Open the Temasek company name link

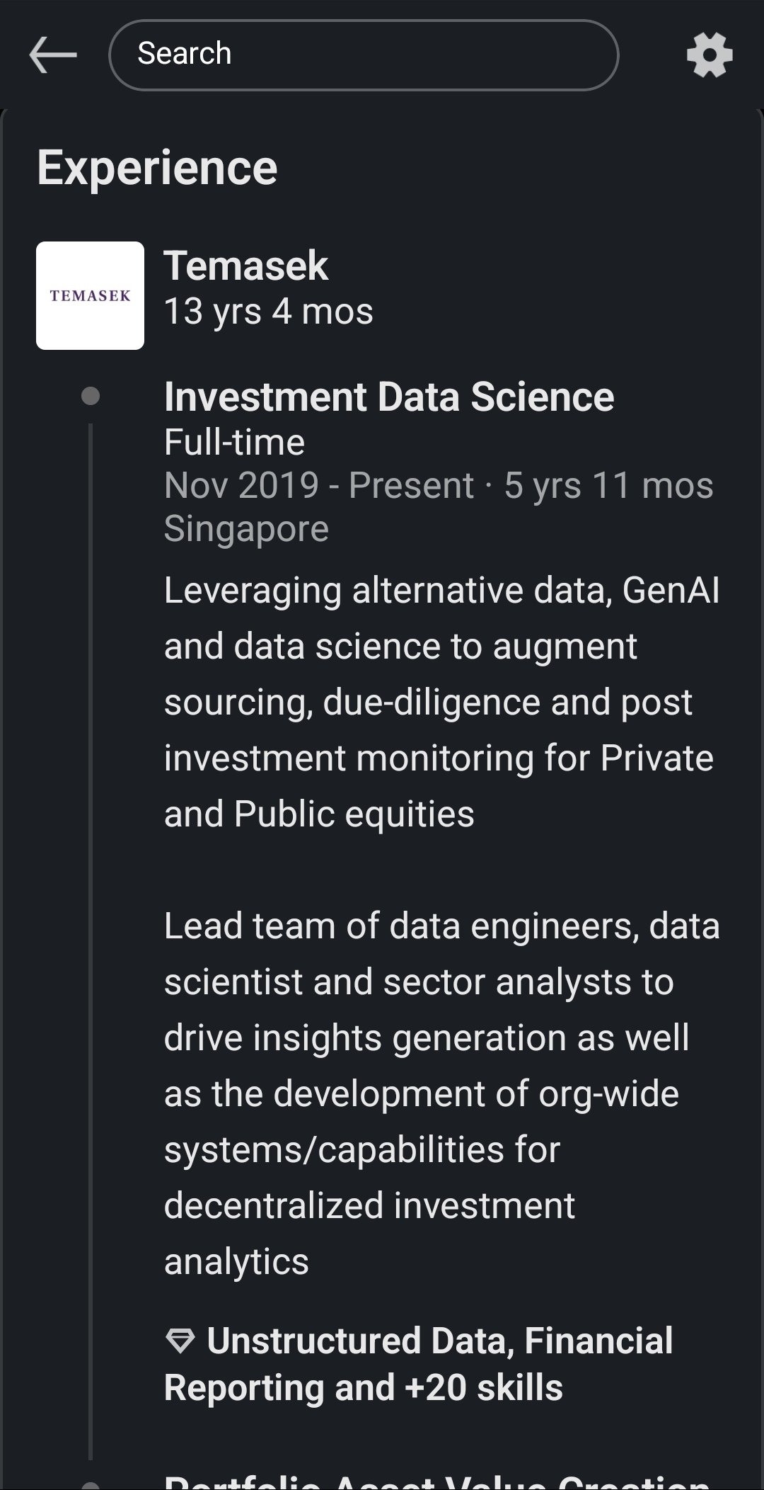(x=246, y=266)
